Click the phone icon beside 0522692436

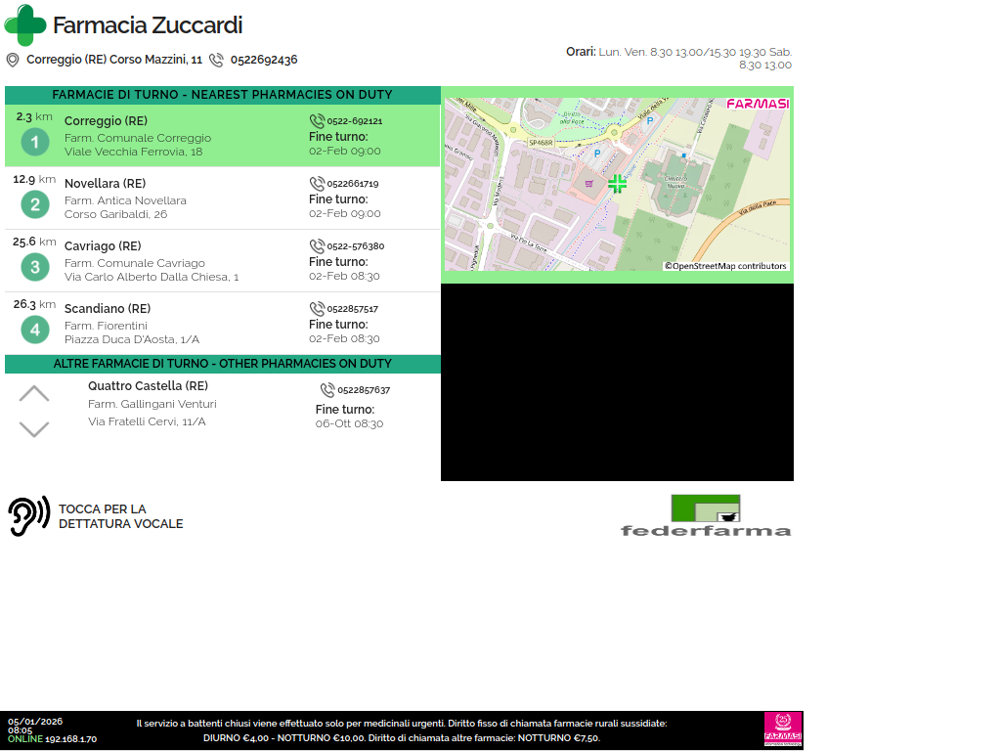pyautogui.click(x=216, y=60)
